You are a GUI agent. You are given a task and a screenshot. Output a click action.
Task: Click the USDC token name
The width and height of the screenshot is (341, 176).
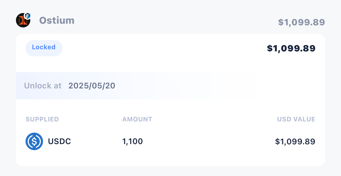[x=59, y=141]
